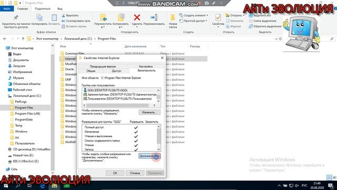
Task: Click the Rename (Переименовать) icon
Action: point(154,17)
